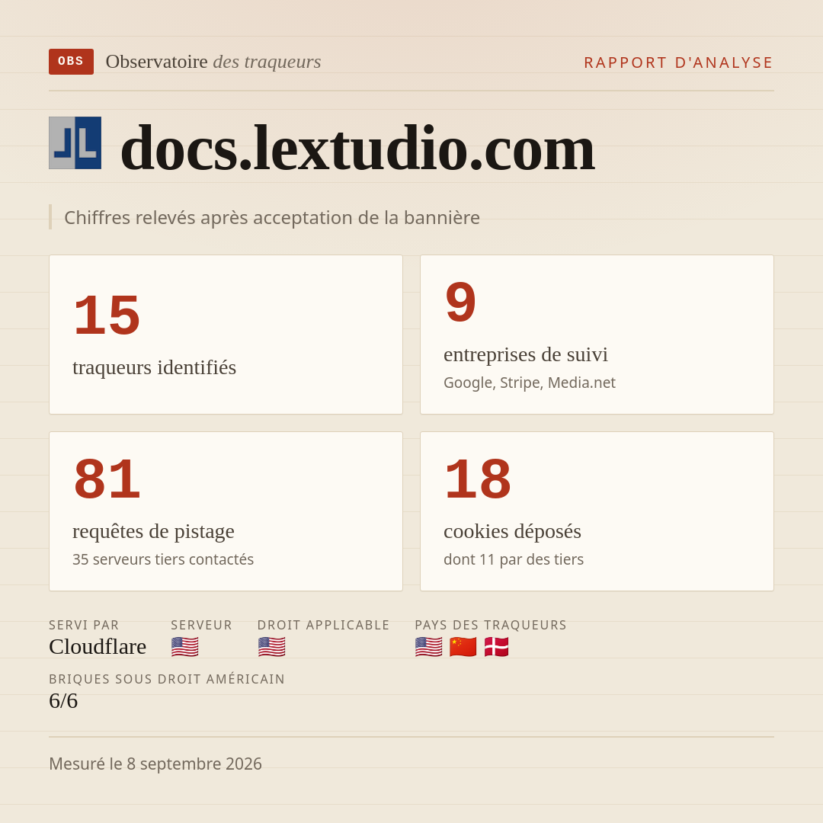The height and width of the screenshot is (823, 823).
Task: Click 'Chiffres relevés après acceptation' note
Action: click(x=272, y=217)
